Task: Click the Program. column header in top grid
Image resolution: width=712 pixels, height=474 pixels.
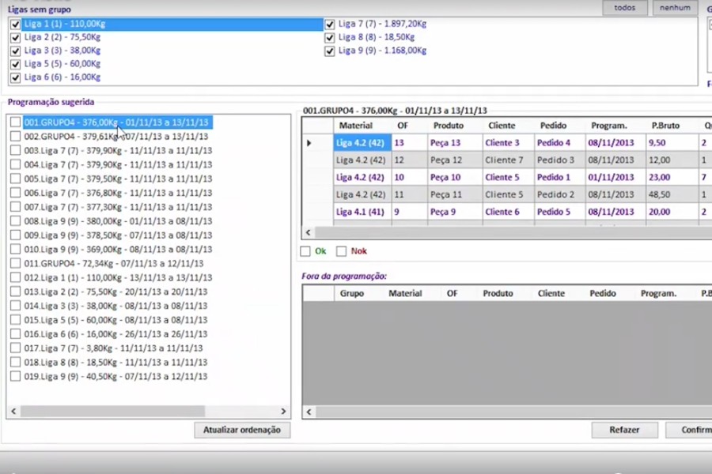Action: [x=609, y=126]
